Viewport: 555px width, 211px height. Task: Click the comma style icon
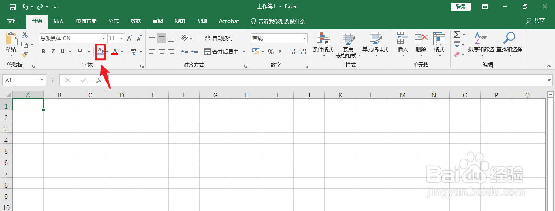tap(280, 52)
